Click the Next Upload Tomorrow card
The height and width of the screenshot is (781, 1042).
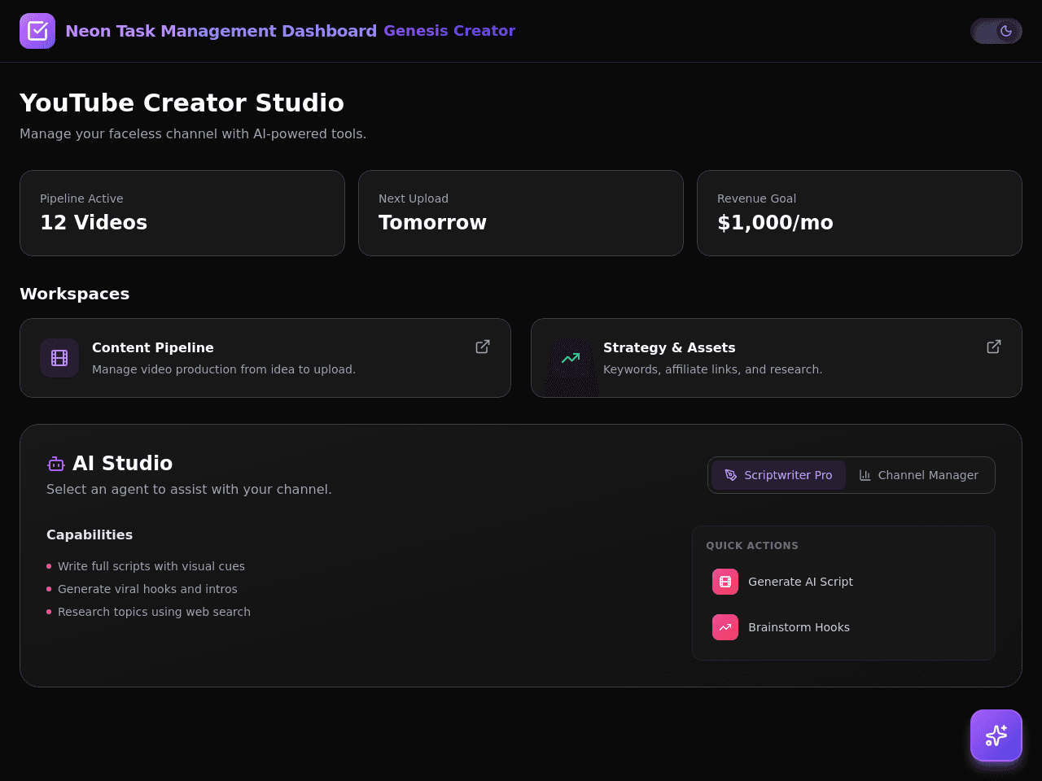click(x=521, y=213)
